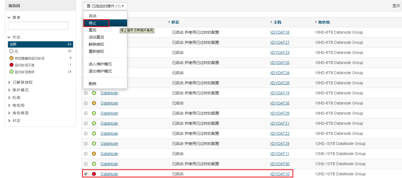Expand the 已解除授权 filter section
402x178 pixels.
click(20, 82)
